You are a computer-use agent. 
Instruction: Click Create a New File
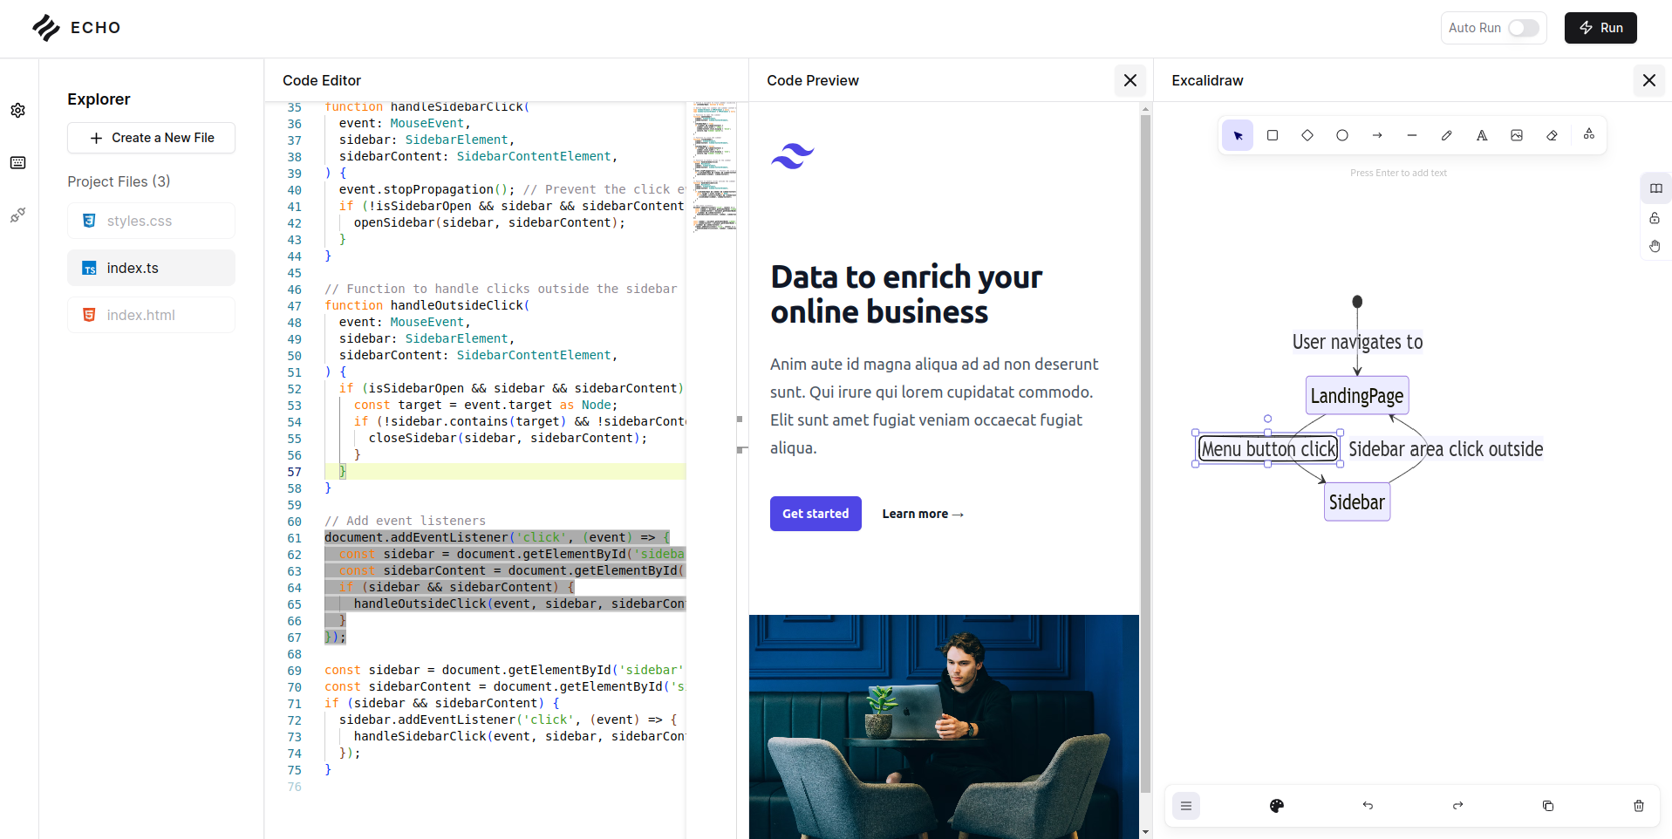coord(151,138)
